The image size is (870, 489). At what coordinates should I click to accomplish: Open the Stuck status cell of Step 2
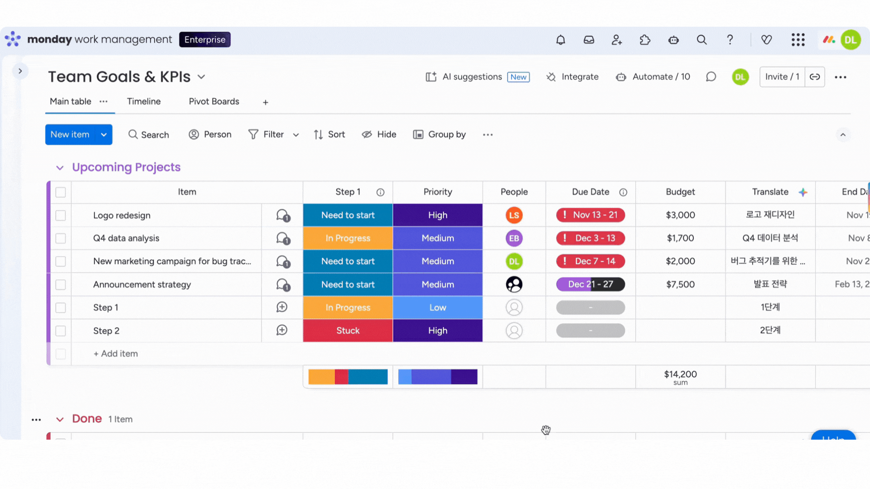348,331
